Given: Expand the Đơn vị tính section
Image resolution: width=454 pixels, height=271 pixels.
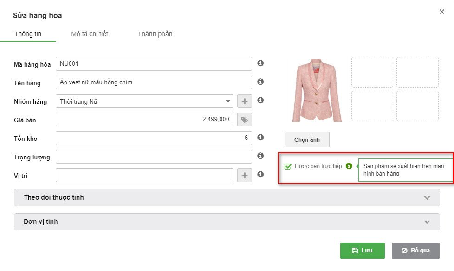Looking at the screenshot, I should click(227, 221).
